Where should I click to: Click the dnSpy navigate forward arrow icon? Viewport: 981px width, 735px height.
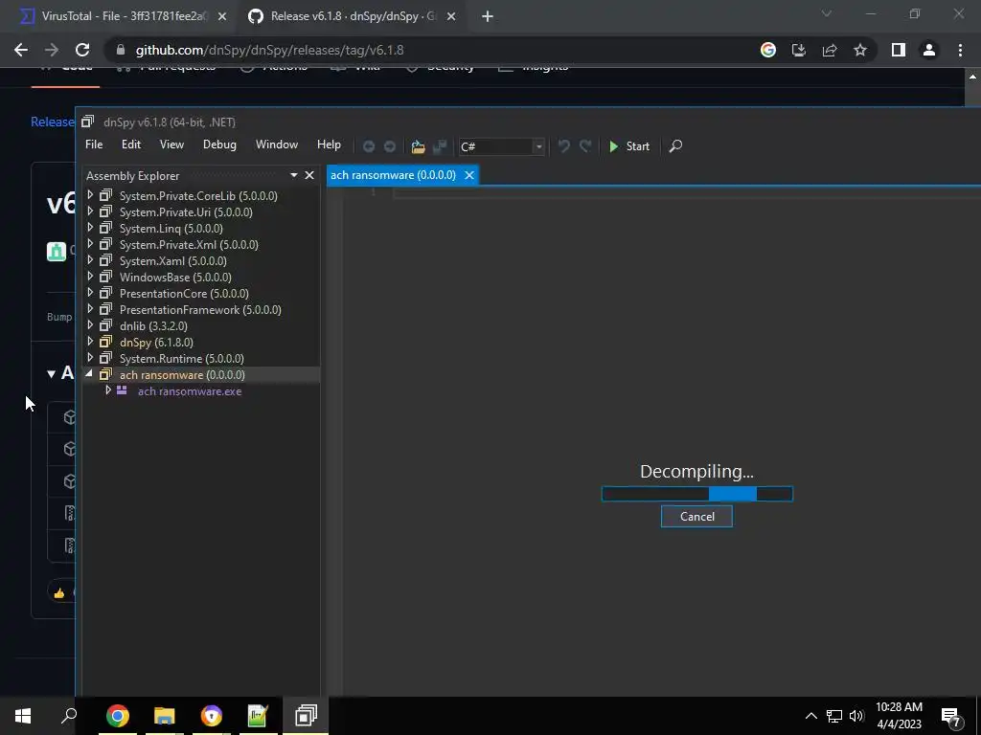[389, 146]
